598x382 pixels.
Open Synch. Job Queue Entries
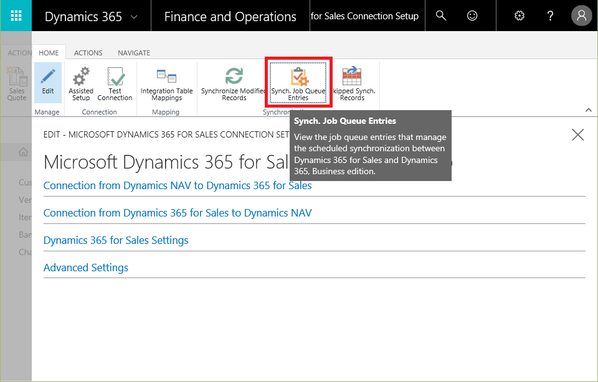[x=298, y=83]
